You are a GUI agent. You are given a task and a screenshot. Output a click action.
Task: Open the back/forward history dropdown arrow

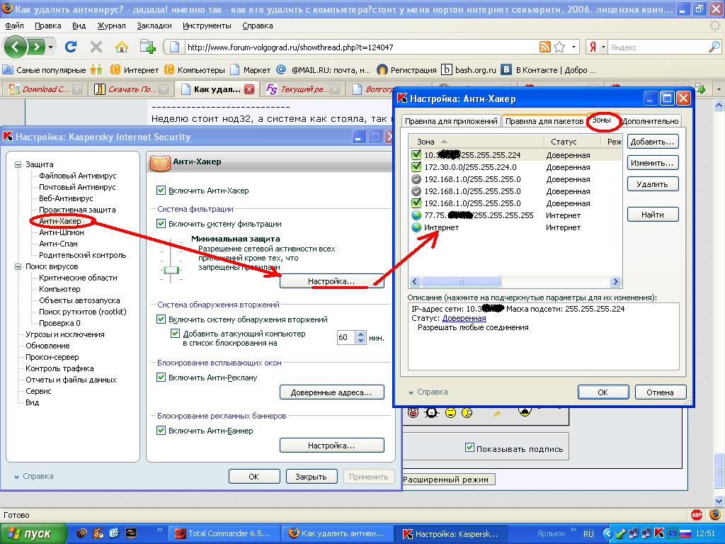coord(50,47)
